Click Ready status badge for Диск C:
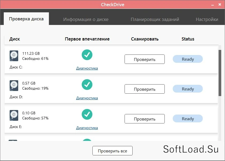Viewport: 225px width, 161px height. coord(188,59)
